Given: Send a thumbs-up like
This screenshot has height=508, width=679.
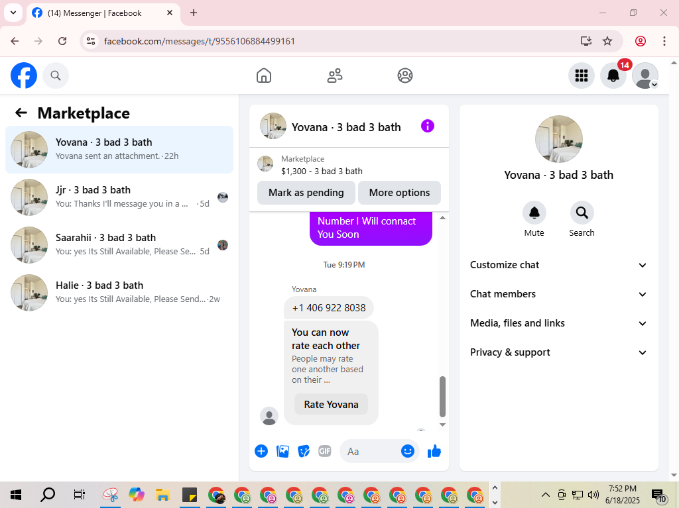Looking at the screenshot, I should pos(434,451).
